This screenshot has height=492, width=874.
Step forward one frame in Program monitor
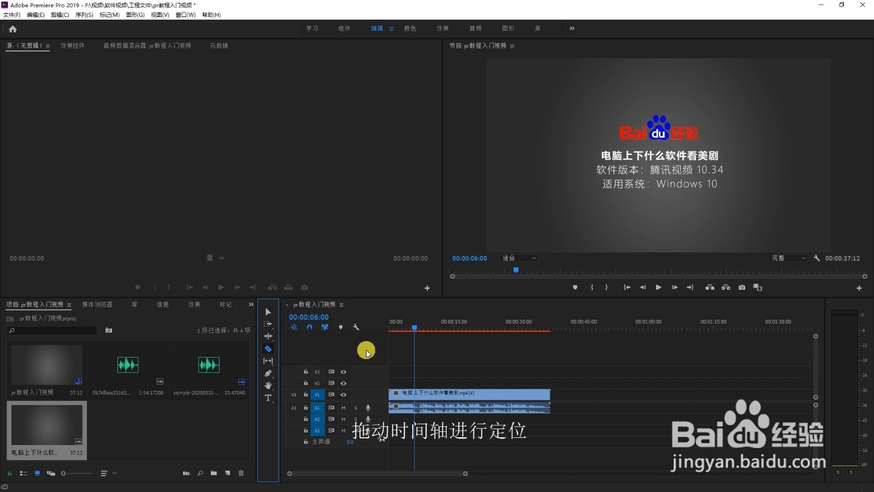[675, 288]
